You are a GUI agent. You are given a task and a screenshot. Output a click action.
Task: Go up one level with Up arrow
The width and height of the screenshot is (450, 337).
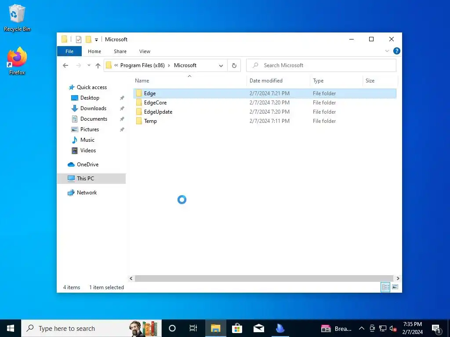98,66
